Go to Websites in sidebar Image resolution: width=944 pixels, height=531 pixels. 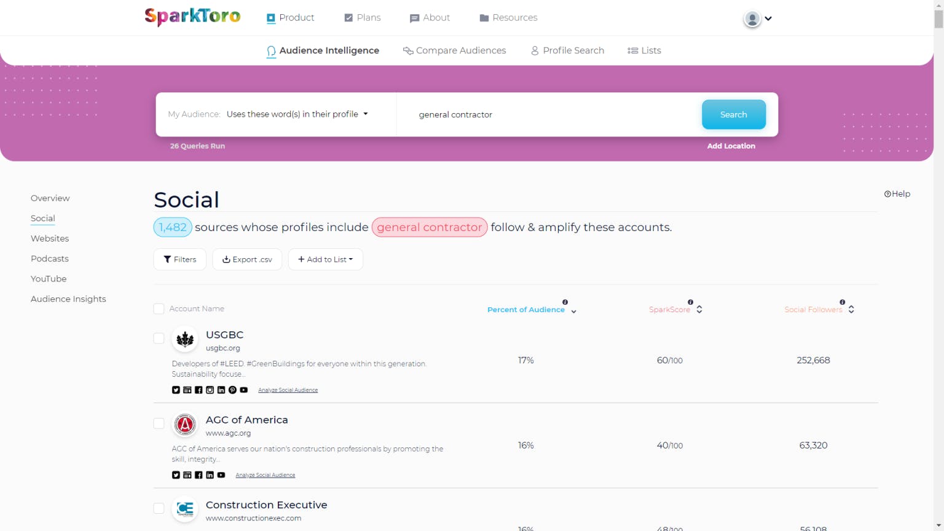click(x=50, y=238)
